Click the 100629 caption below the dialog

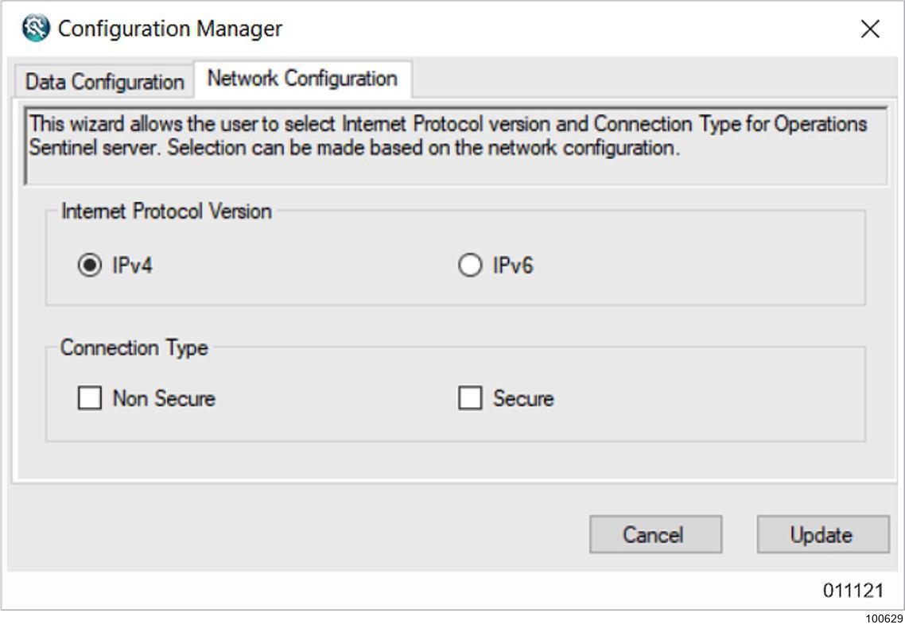coord(884,619)
